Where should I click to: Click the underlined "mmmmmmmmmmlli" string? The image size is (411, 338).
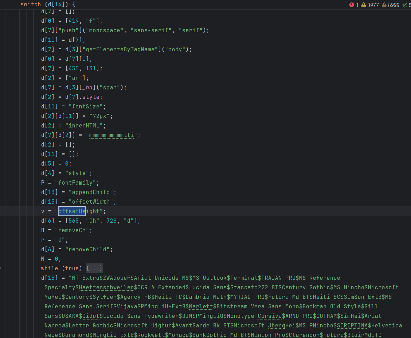click(x=111, y=135)
